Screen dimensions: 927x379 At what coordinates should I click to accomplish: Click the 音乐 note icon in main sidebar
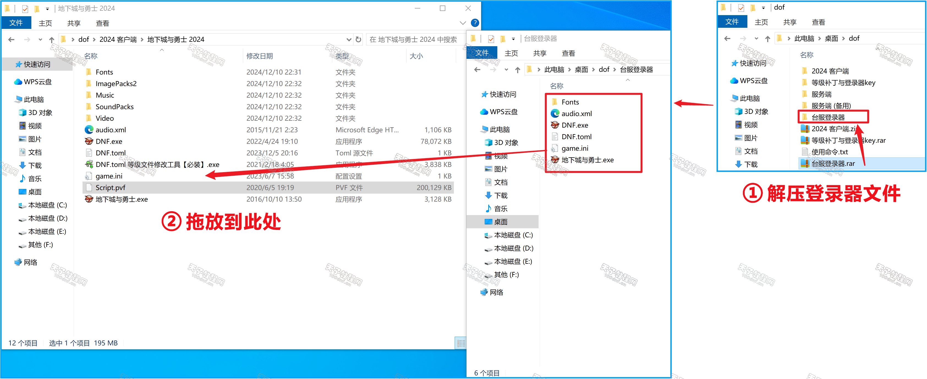(x=23, y=178)
